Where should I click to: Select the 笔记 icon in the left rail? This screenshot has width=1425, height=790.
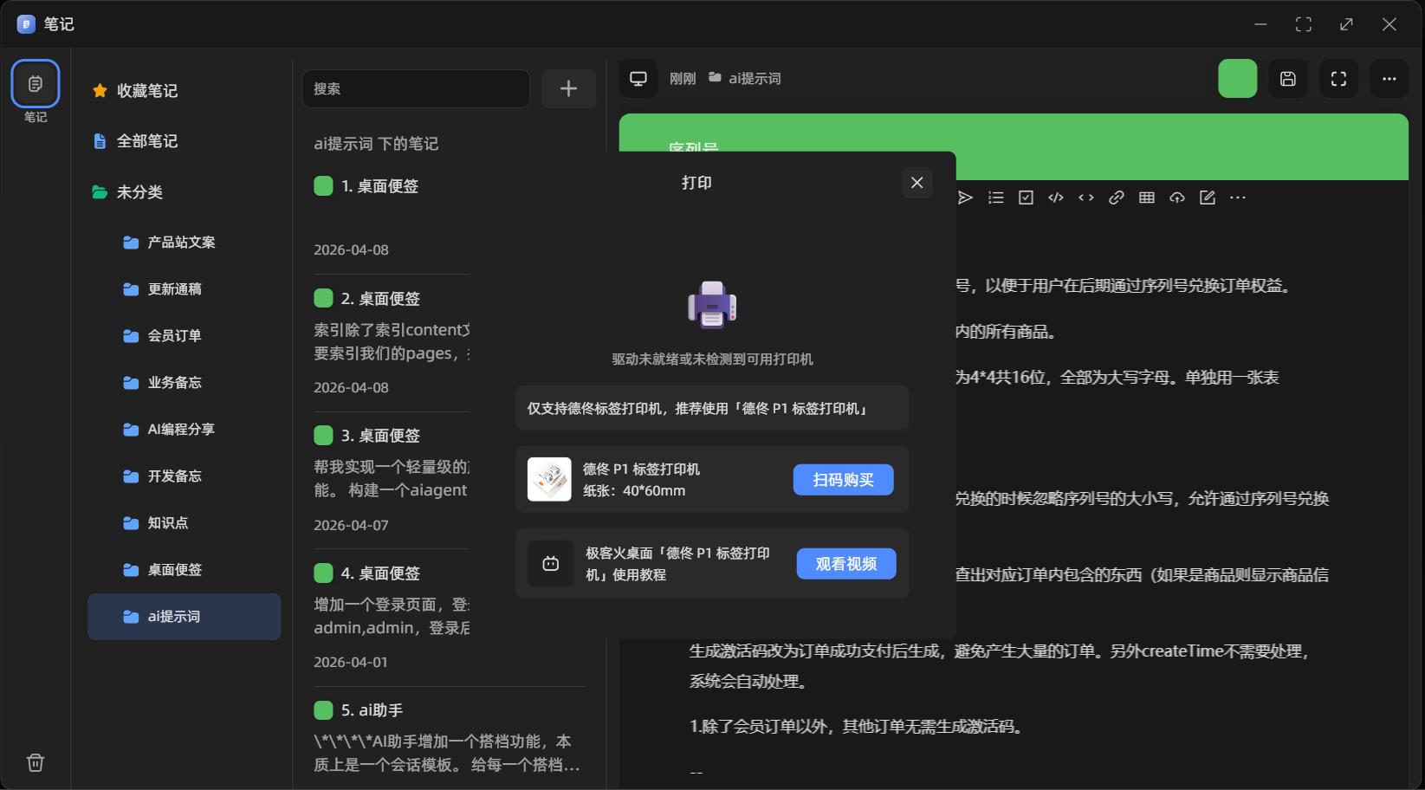(36, 83)
